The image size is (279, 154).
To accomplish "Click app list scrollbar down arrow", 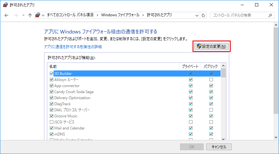I will click(223, 139).
